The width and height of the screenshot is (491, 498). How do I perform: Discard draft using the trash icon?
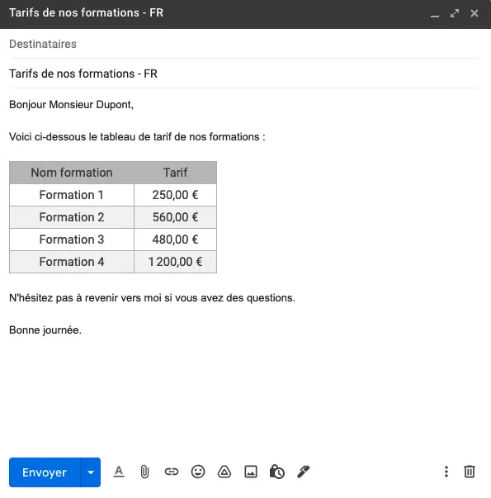point(470,472)
